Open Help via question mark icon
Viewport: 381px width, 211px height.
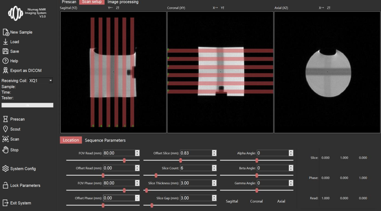(x=6, y=61)
